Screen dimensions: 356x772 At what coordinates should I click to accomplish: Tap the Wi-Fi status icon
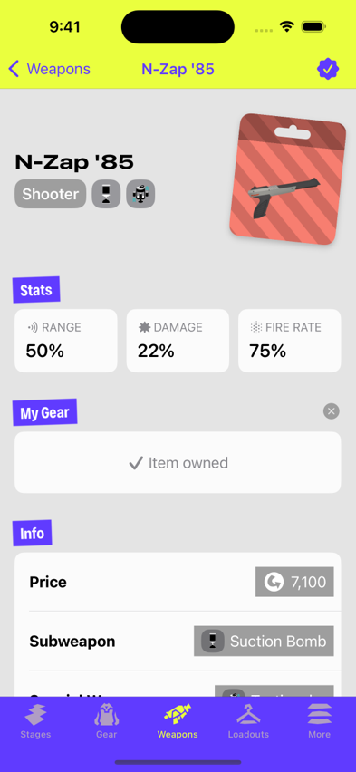(x=286, y=27)
